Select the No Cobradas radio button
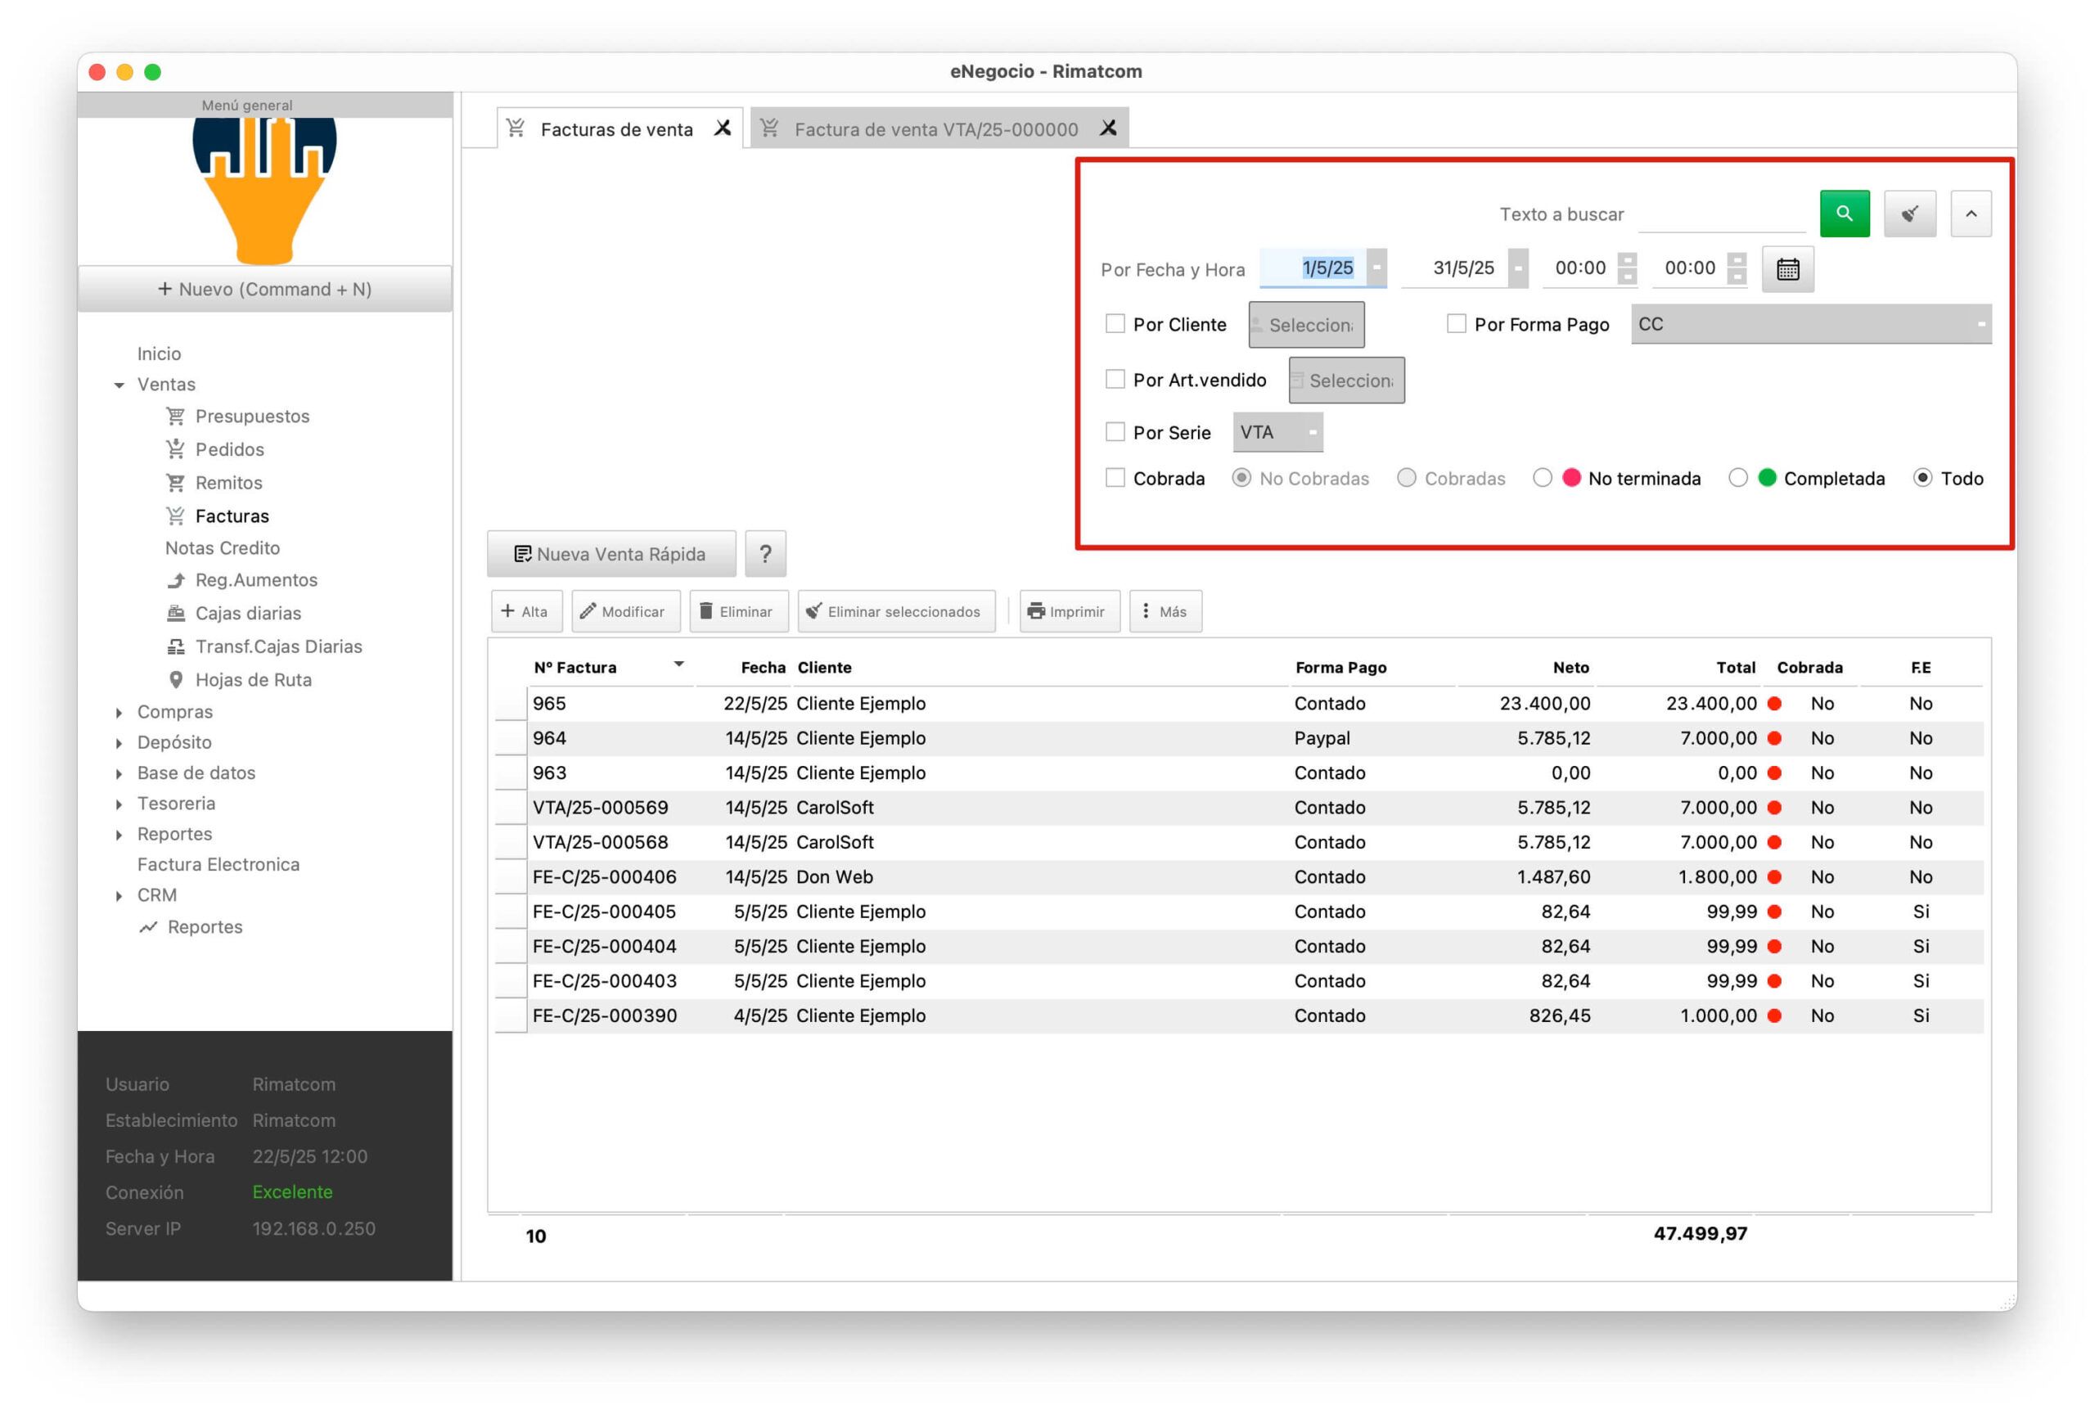The image size is (2095, 1414). pyautogui.click(x=1241, y=478)
